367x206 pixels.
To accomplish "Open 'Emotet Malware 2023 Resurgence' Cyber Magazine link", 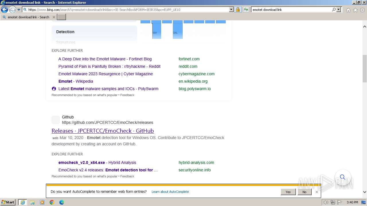I will click(x=106, y=74).
